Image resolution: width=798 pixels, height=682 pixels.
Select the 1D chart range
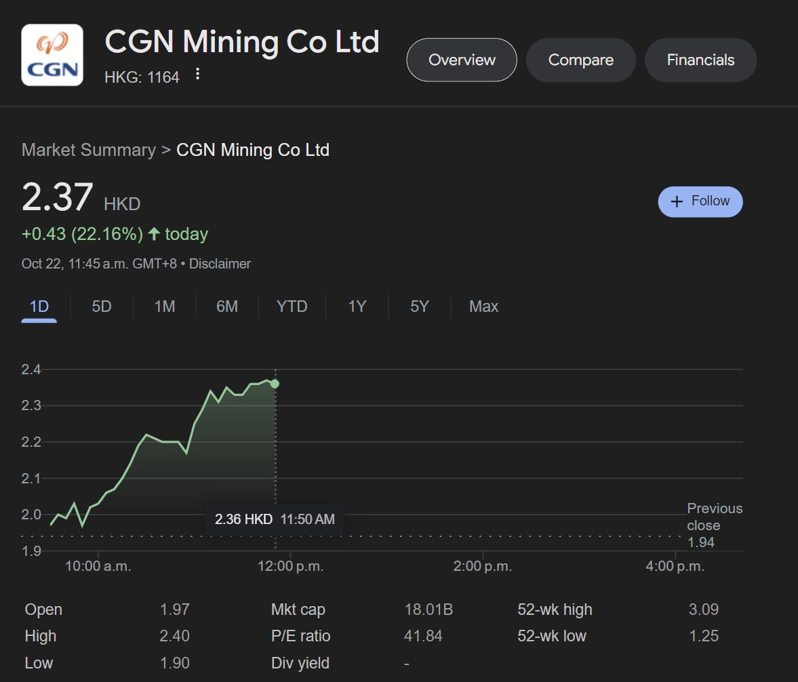[39, 306]
